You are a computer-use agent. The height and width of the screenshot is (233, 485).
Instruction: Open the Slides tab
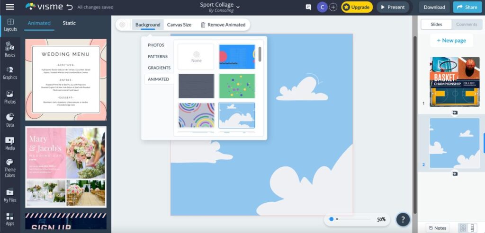pos(436,25)
